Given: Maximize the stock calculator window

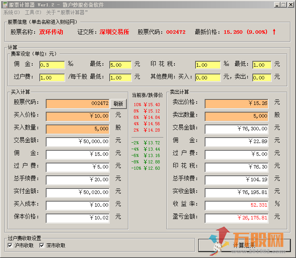Looking at the screenshot, I should [x=284, y=4].
